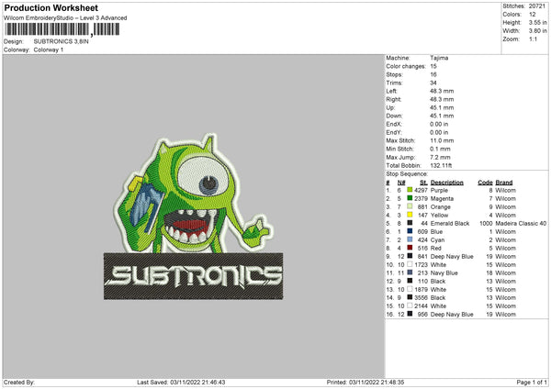Select the White description with 1879 stitches
Screen dimensions: 551x389
tap(438, 289)
